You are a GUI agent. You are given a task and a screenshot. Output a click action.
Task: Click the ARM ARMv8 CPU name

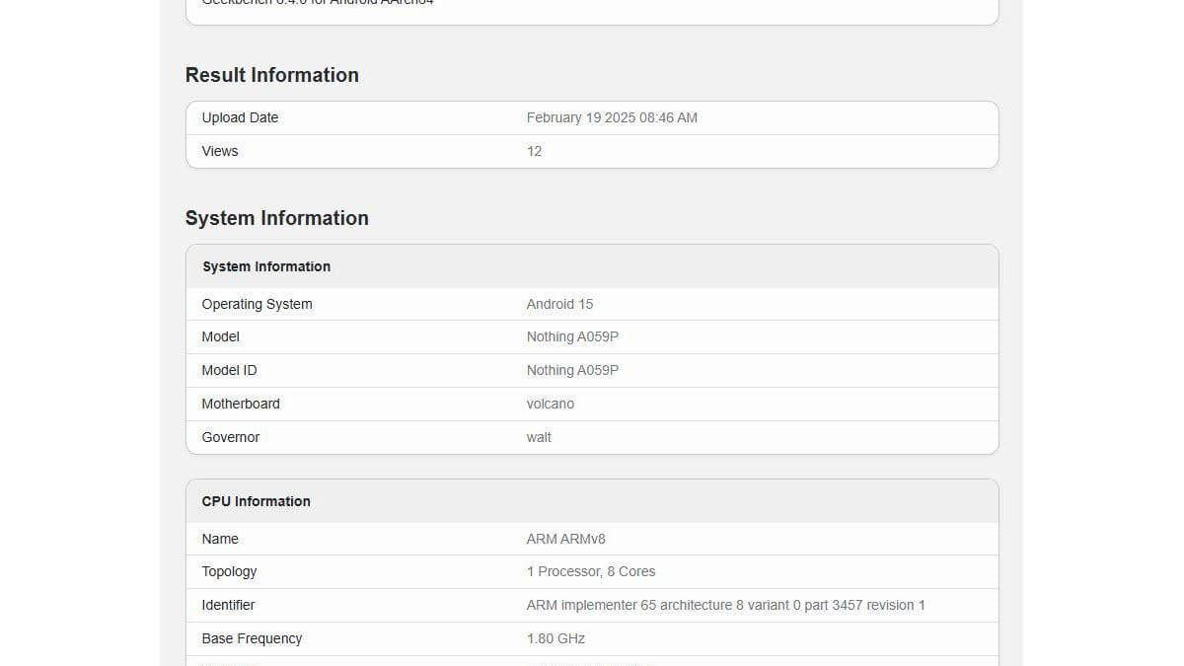tap(565, 539)
